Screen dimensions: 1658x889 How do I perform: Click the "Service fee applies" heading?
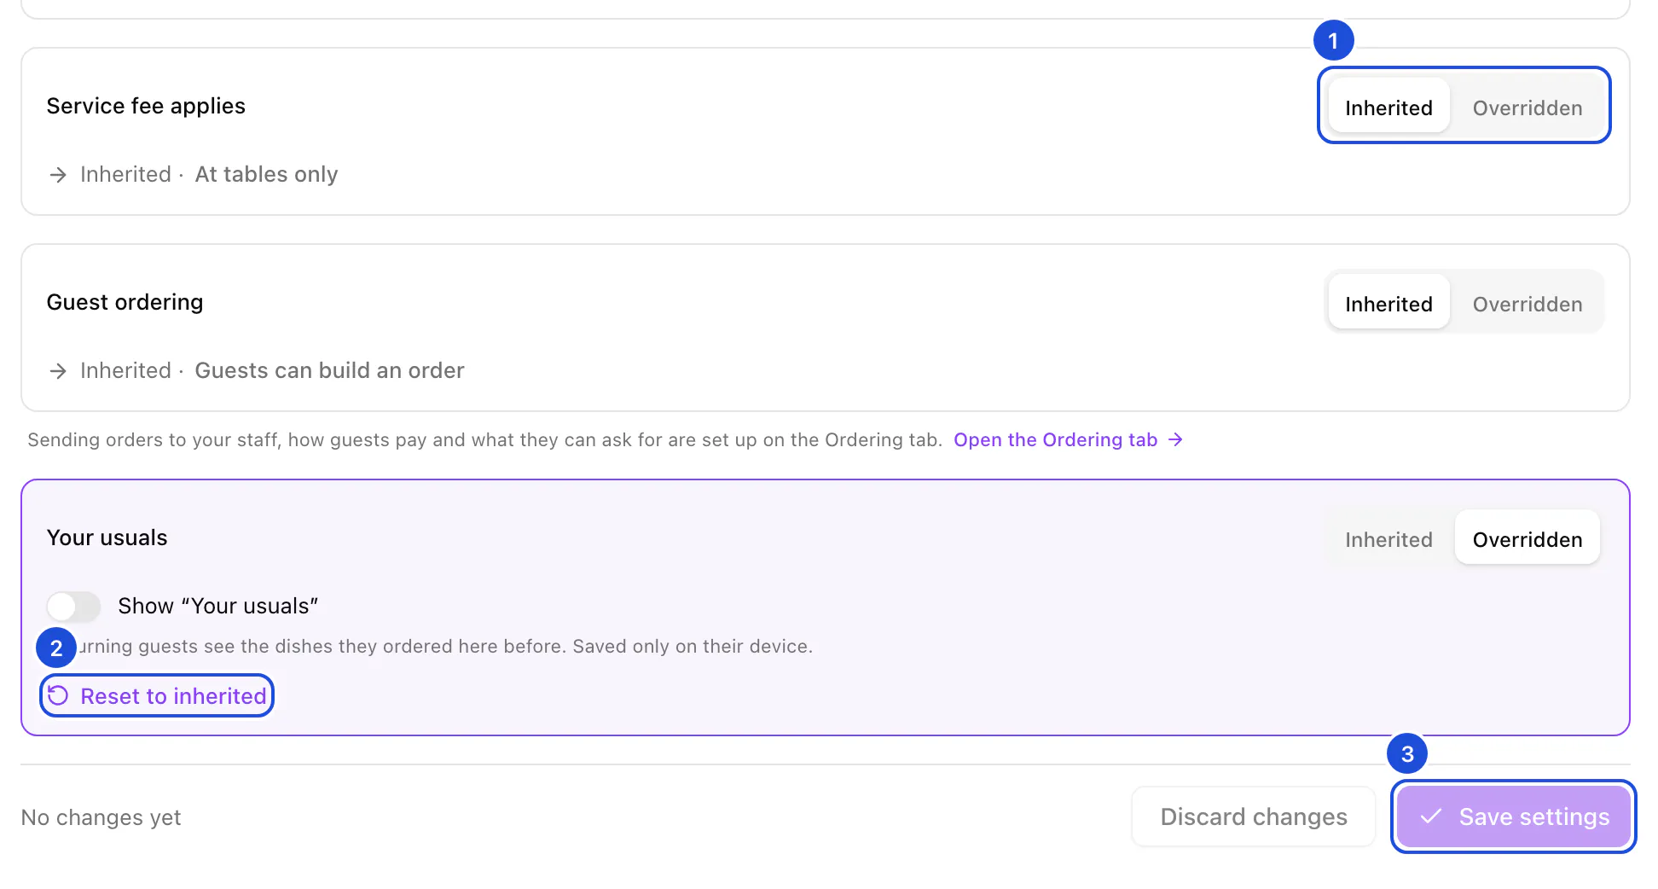pos(146,106)
